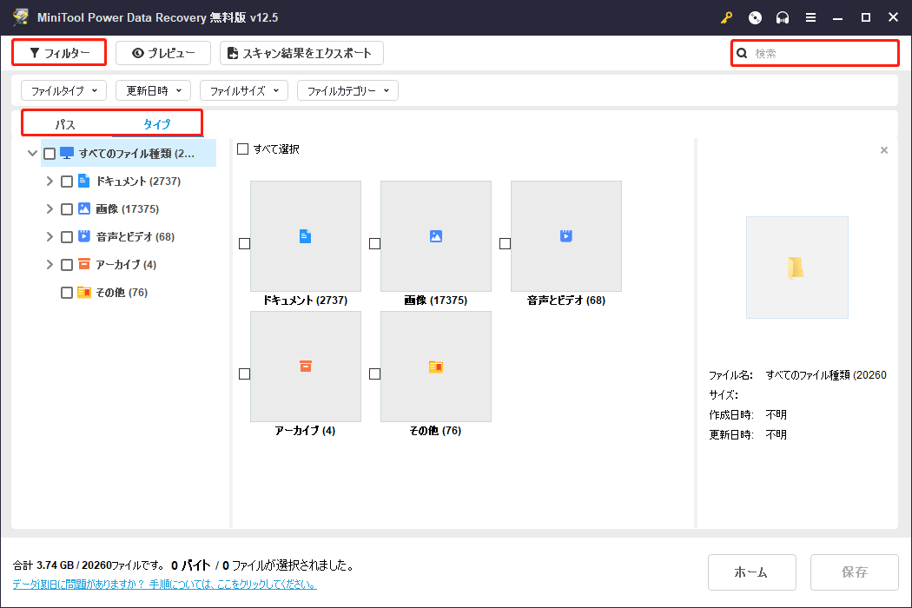Expand the アーカイブ tree node
This screenshot has width=912, height=608.
tap(50, 265)
